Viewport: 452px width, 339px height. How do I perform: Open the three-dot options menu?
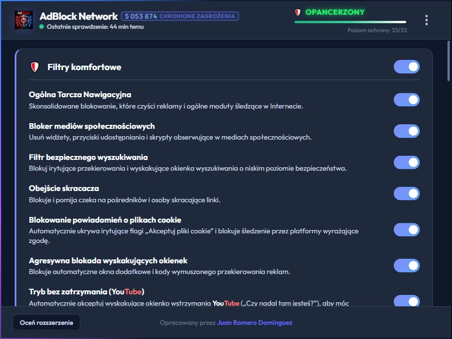pos(427,20)
